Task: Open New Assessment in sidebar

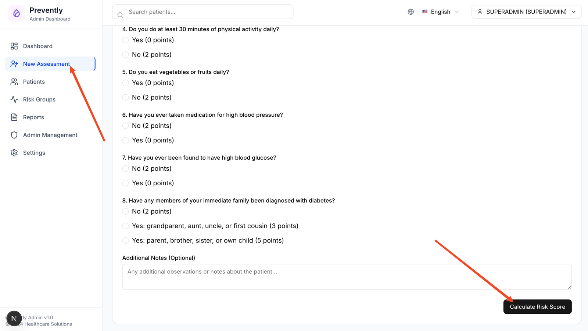Action: pyautogui.click(x=46, y=64)
